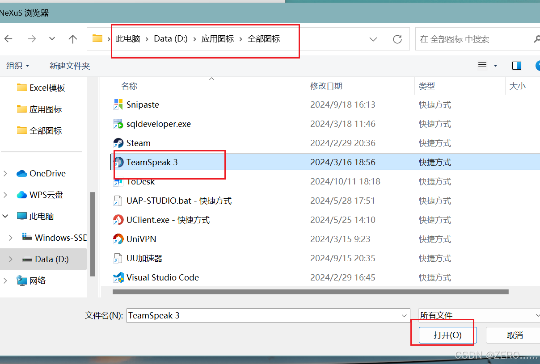Select the Visual Studio Code shortcut icon
Screen dimensions: 540x364
(118, 278)
